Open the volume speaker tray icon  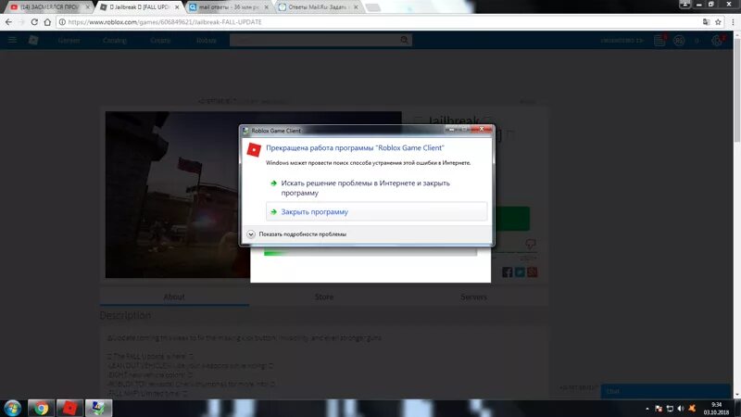pos(681,409)
